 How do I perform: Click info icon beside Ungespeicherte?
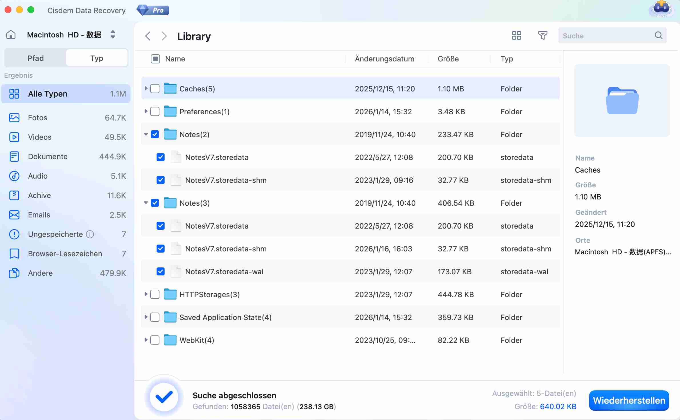[x=90, y=234]
